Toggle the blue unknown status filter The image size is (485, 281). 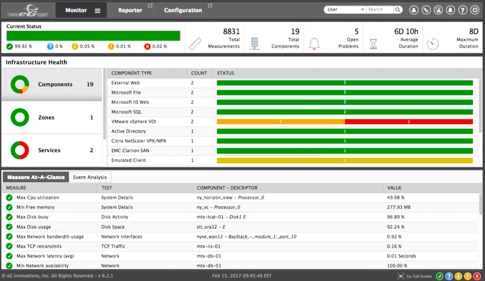click(448, 276)
